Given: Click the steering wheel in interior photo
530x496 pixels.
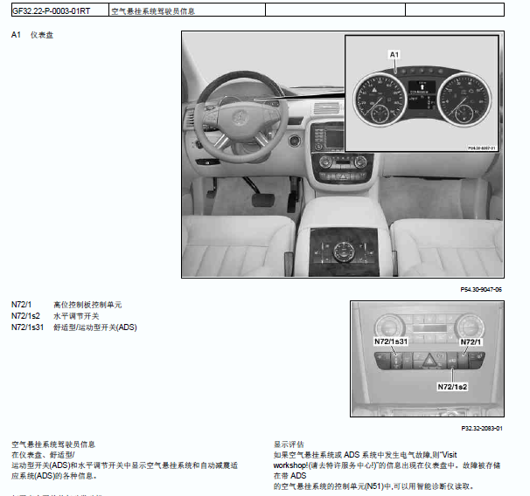Looking at the screenshot, I should click(241, 117).
